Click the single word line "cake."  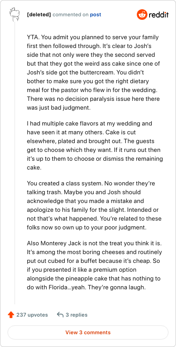[x=34, y=167]
